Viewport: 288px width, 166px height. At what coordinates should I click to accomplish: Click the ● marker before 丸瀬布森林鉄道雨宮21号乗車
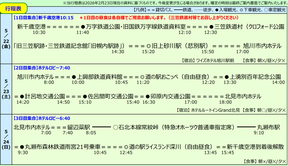(x=22, y=147)
